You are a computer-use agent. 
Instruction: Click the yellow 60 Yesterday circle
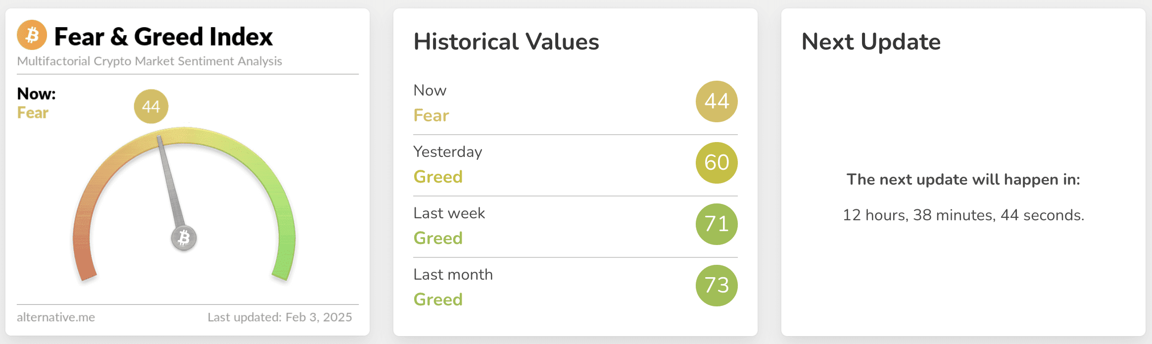pyautogui.click(x=717, y=163)
